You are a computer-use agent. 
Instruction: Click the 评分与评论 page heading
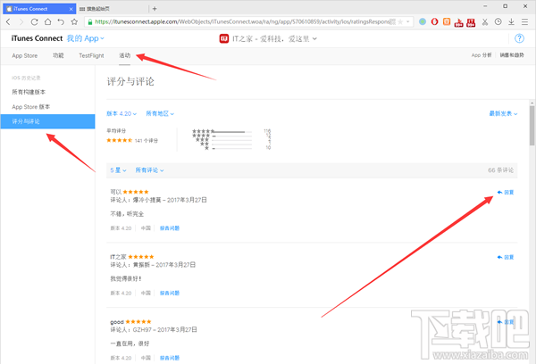[130, 81]
